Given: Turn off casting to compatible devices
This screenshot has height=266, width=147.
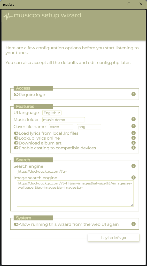Looking at the screenshot, I should tap(16, 148).
